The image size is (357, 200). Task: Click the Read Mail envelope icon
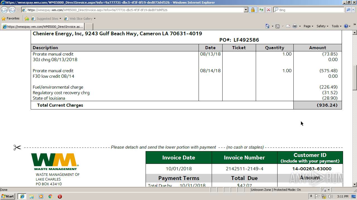[x=288, y=26]
